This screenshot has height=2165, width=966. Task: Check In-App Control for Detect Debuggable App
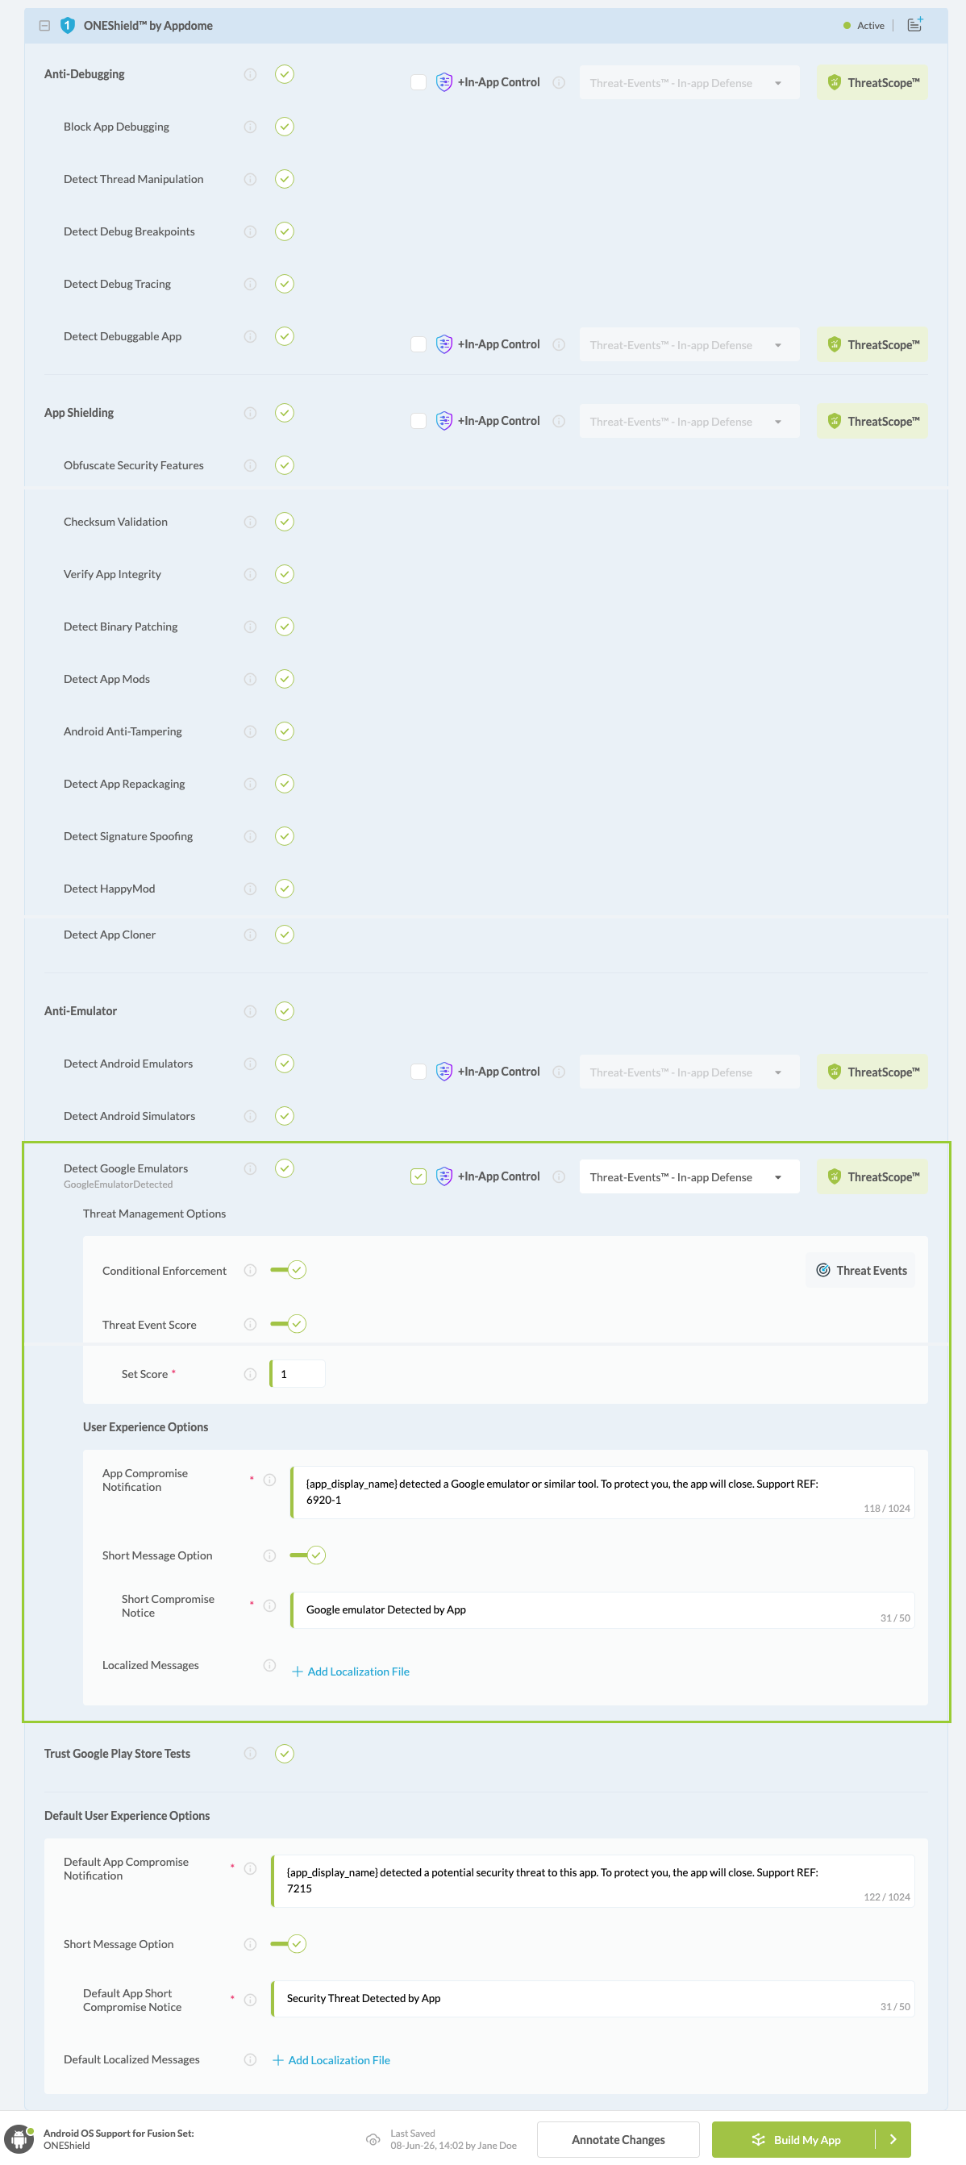pos(418,344)
